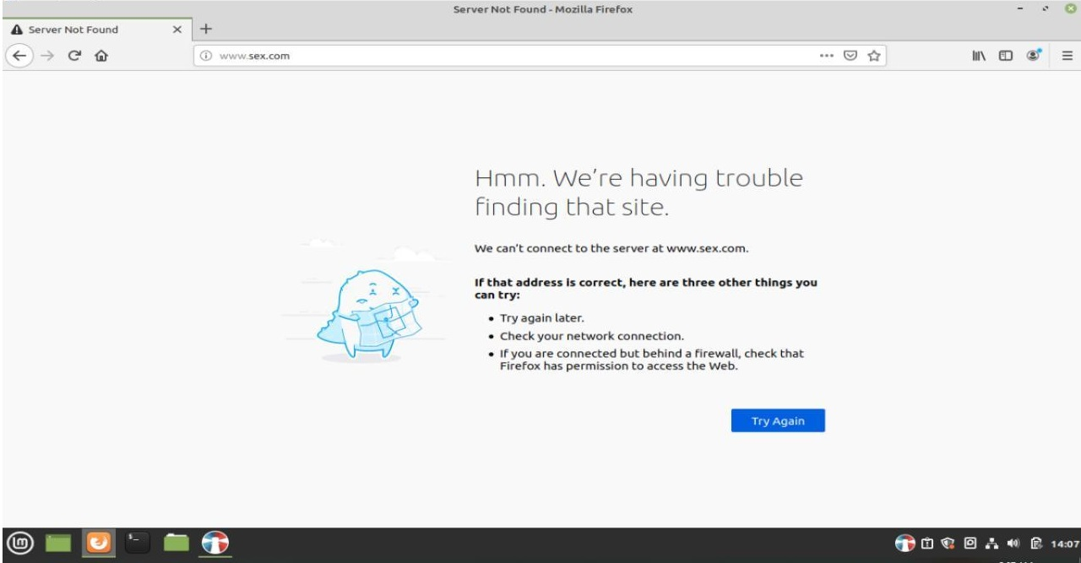
Task: Show site information icon in address bar
Action: (x=207, y=56)
